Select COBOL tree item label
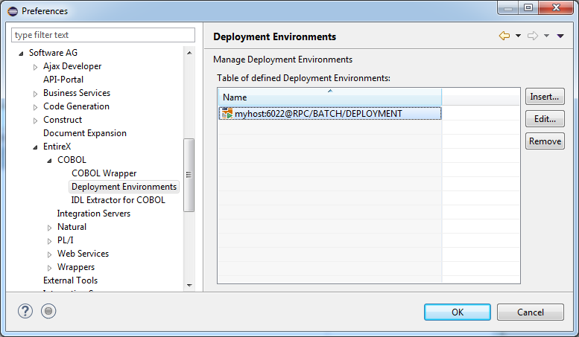Viewport: 579px width, 337px height. (72, 160)
